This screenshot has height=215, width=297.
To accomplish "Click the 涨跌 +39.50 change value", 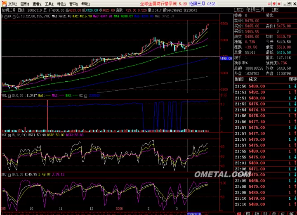I will tap(246, 47).
